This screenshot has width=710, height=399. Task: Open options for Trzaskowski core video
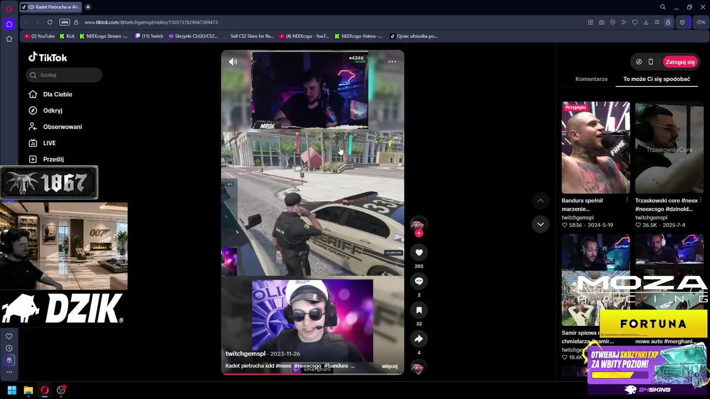701,200
